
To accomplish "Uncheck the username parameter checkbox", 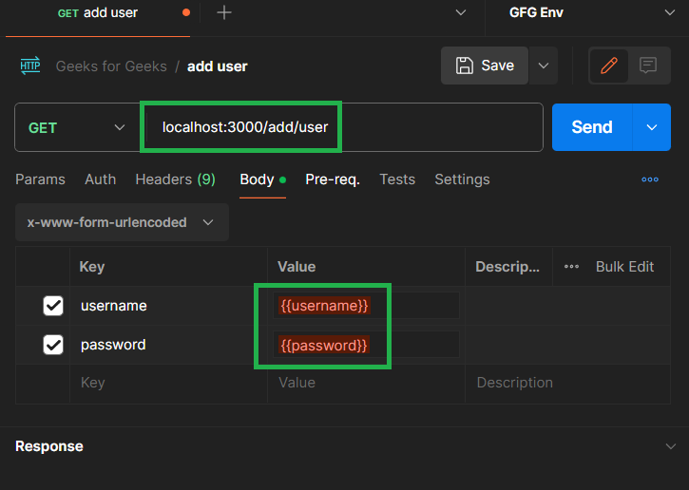I will [x=53, y=306].
